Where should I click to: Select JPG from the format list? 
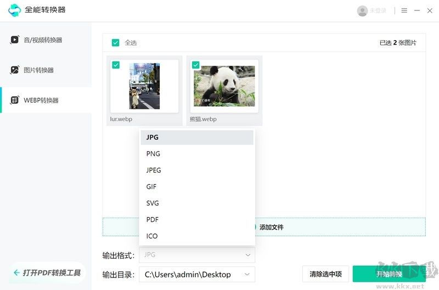pos(197,137)
